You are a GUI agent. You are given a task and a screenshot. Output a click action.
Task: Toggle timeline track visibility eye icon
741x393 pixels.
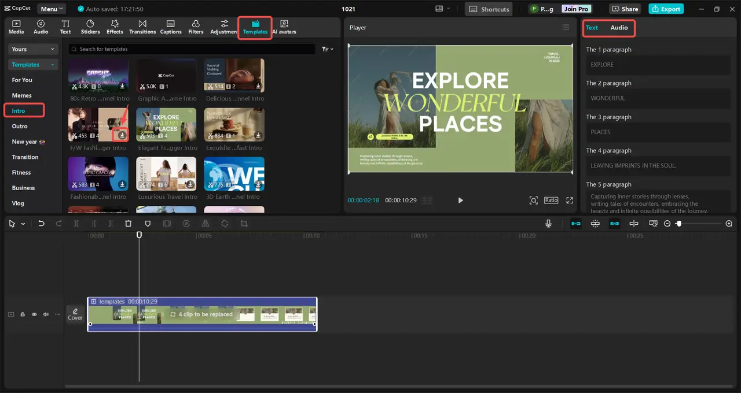(34, 314)
